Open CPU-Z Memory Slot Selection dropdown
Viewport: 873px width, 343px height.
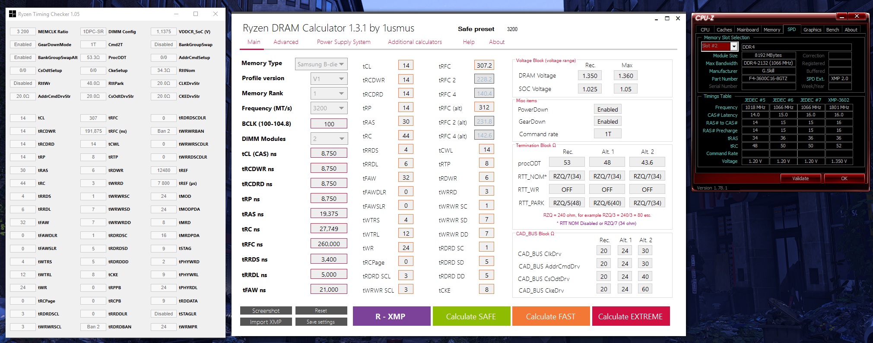pos(720,47)
